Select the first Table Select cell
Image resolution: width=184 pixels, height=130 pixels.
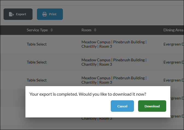pyautogui.click(x=37, y=44)
